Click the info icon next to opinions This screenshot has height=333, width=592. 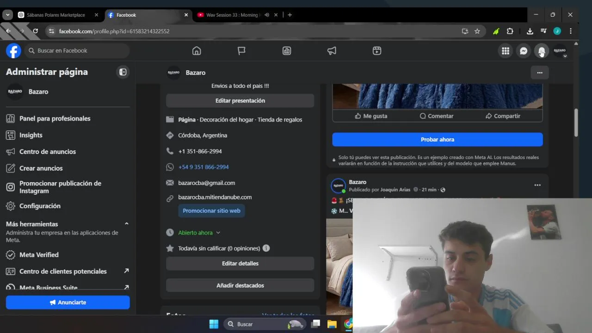click(266, 248)
